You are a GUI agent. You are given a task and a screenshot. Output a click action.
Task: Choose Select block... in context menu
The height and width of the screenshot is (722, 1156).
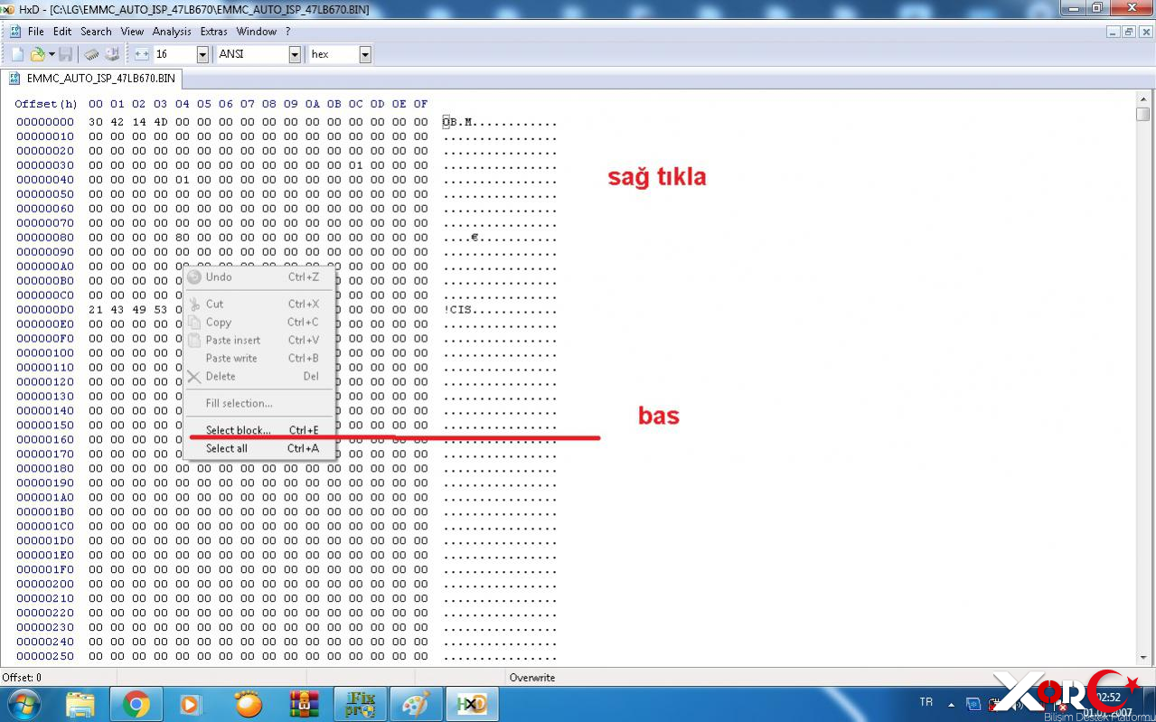(x=238, y=430)
